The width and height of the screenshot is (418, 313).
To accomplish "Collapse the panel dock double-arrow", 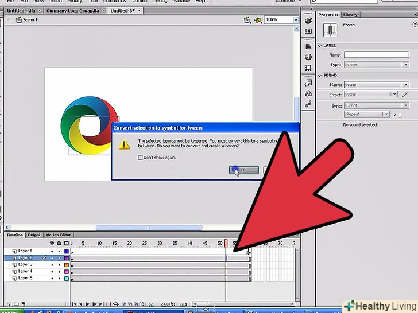I will [x=312, y=9].
